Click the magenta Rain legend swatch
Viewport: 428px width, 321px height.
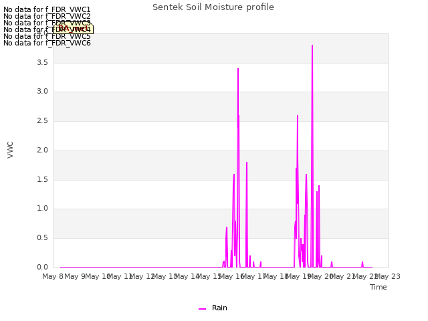tap(202, 309)
